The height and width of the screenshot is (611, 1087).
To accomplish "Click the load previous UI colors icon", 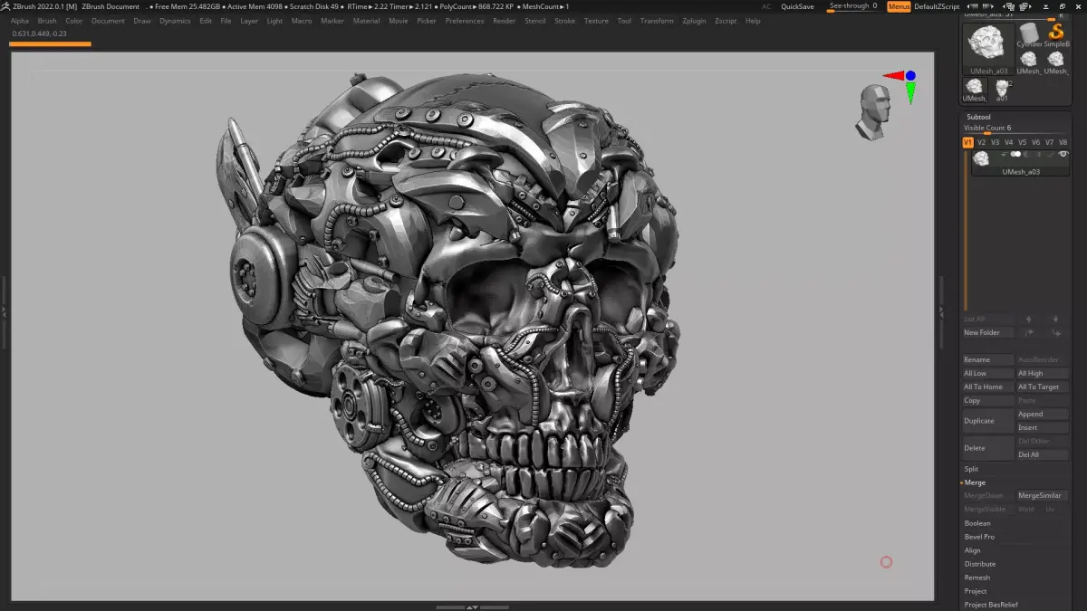I will pyautogui.click(x=974, y=6).
